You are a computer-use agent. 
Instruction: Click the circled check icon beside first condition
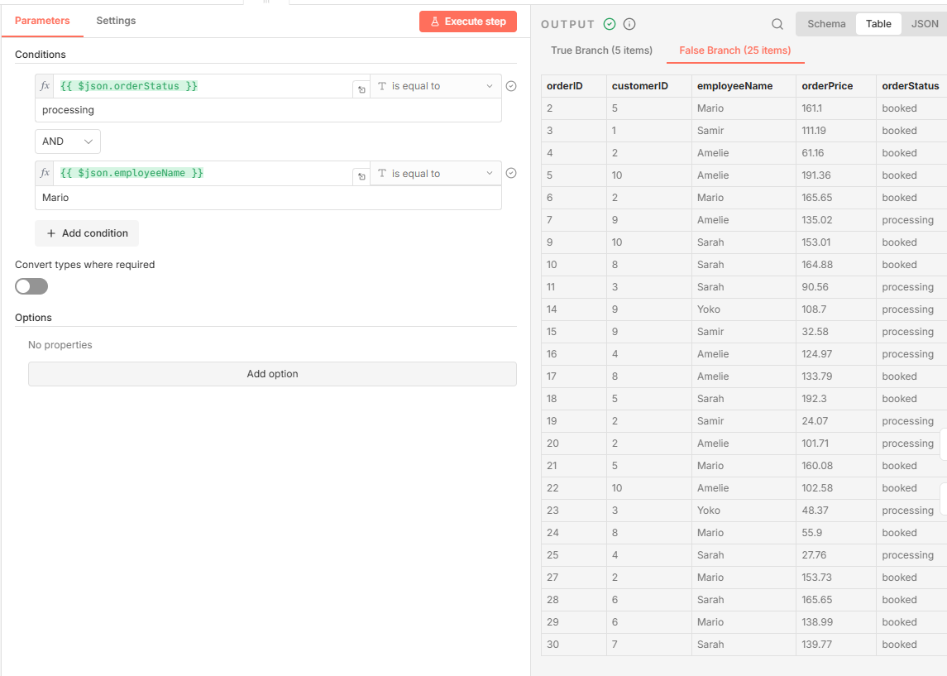click(x=511, y=86)
